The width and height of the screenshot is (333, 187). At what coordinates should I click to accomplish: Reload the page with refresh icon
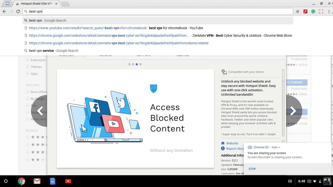click(x=18, y=11)
